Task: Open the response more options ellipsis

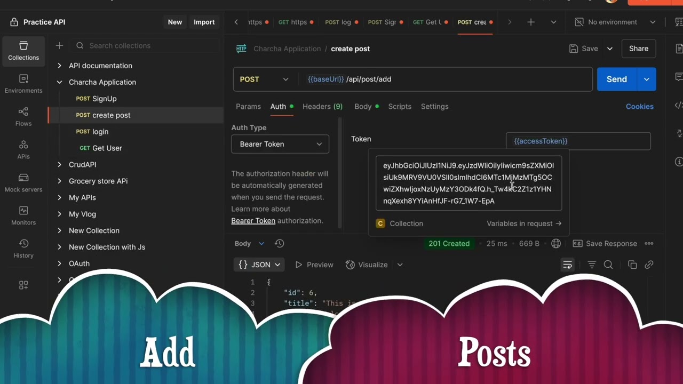Action: click(649, 243)
